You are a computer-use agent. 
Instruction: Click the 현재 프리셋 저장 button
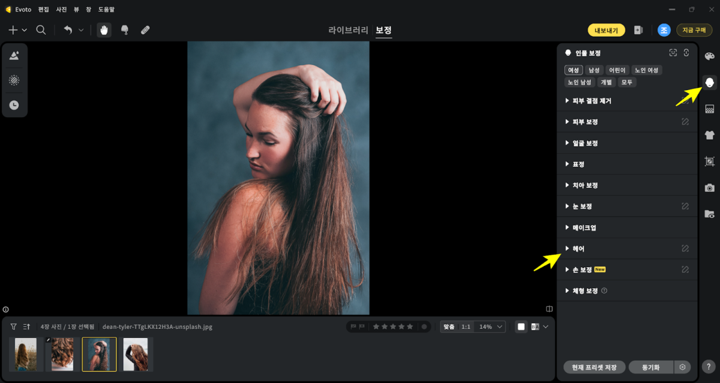tap(595, 367)
